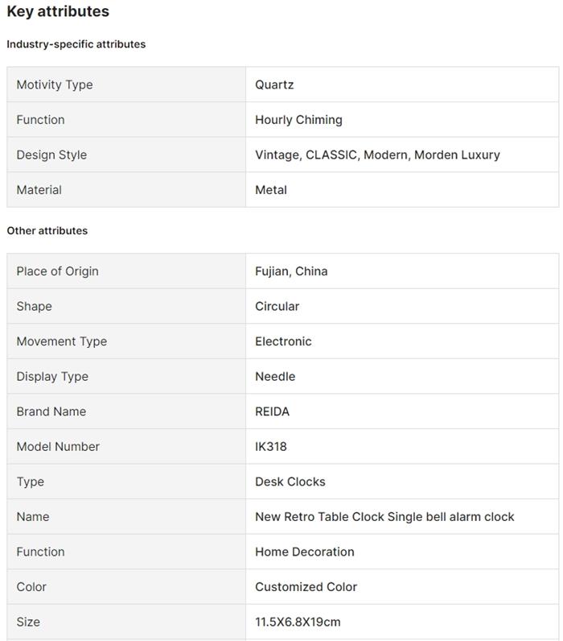Screen dimensions: 563x641
Task: Select the Quartz motivity type value
Action: click(x=274, y=85)
